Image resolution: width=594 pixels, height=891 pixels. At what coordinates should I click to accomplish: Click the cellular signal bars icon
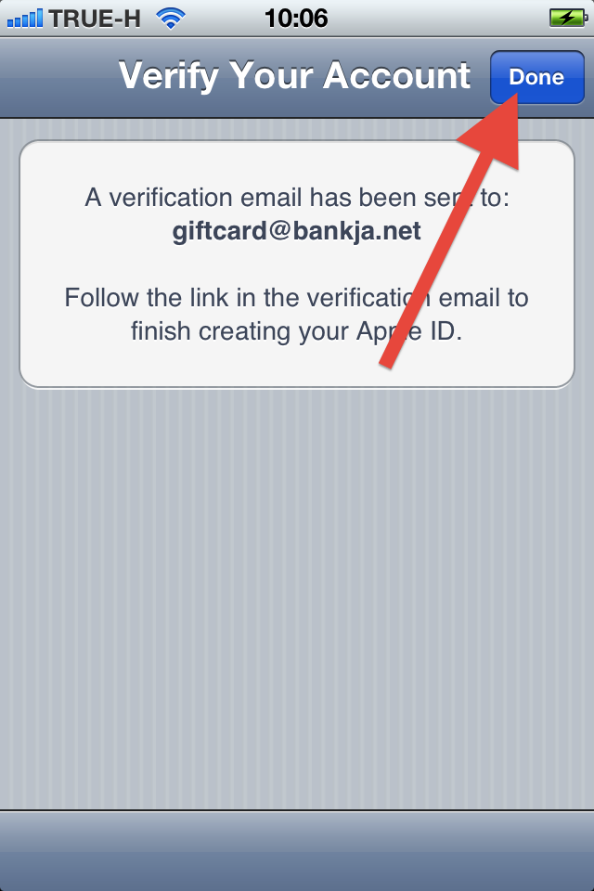tap(25, 19)
